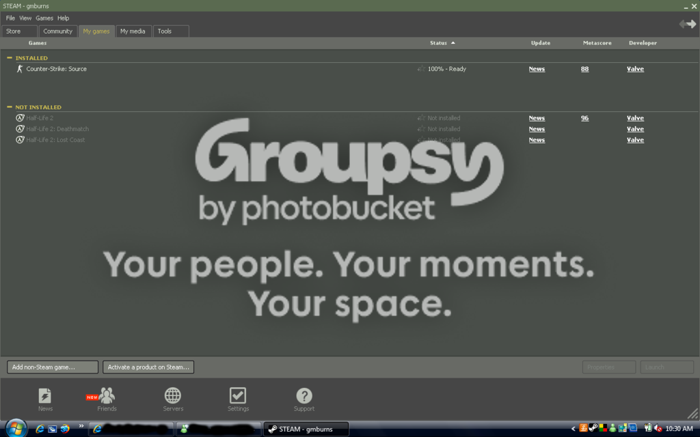This screenshot has height=437, width=700.
Task: Click the Java icon in the system tray
Action: [583, 429]
